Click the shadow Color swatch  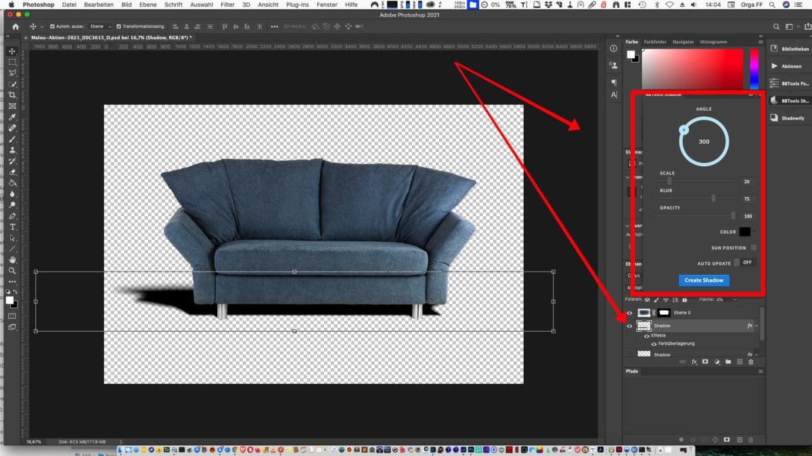coord(744,232)
